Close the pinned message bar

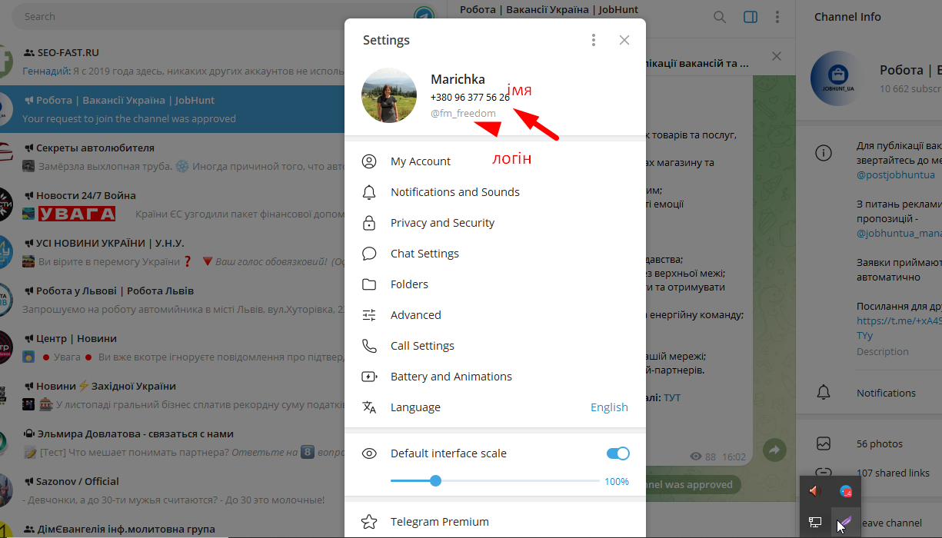(777, 56)
